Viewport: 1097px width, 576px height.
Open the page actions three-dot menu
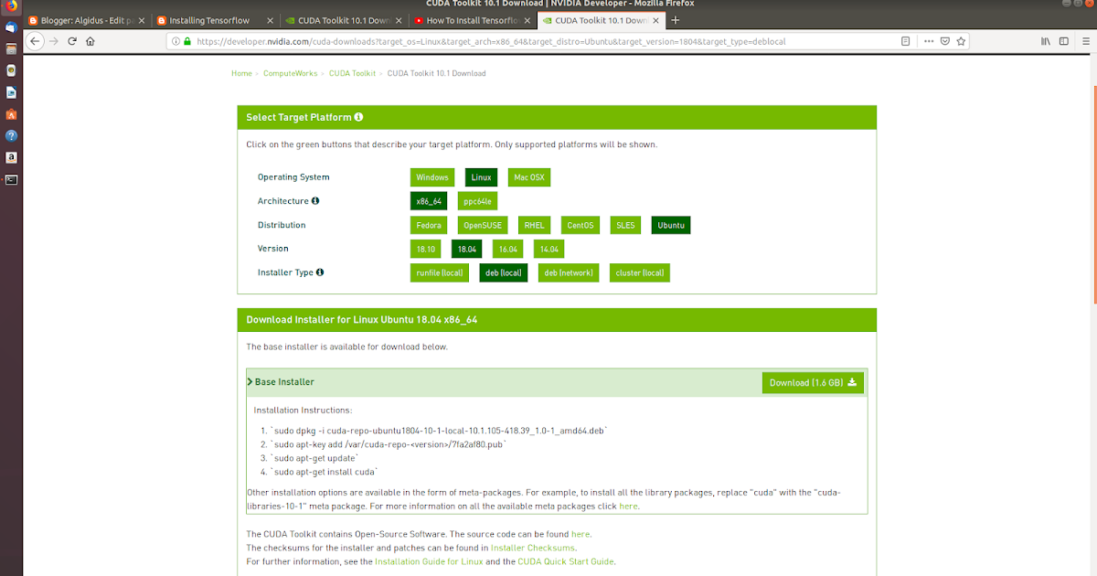click(929, 41)
